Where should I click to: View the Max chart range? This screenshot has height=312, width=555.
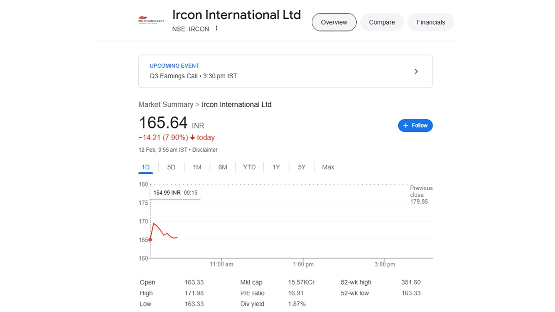click(x=328, y=167)
